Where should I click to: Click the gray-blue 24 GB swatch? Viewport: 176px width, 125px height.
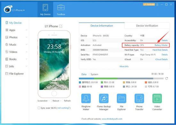pyautogui.click(x=124, y=87)
